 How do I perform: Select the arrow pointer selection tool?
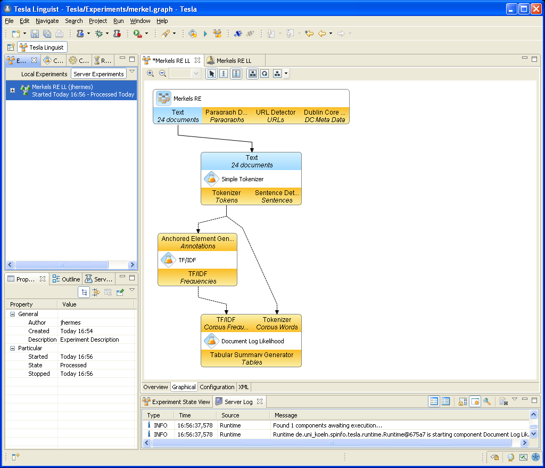pyautogui.click(x=212, y=74)
